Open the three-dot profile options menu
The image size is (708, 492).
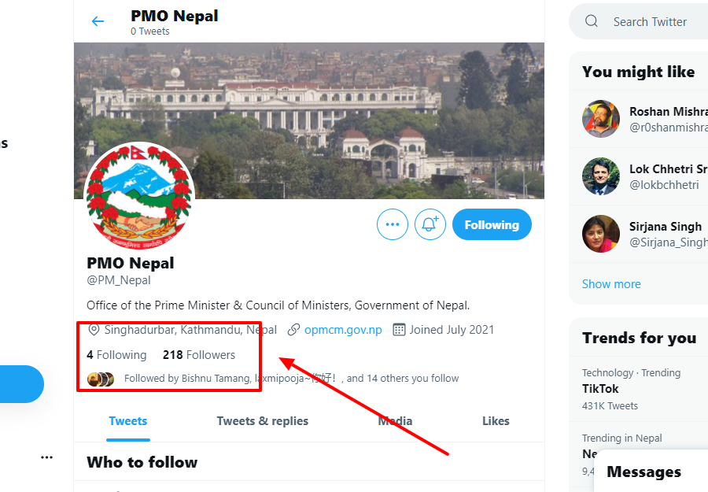coord(393,224)
